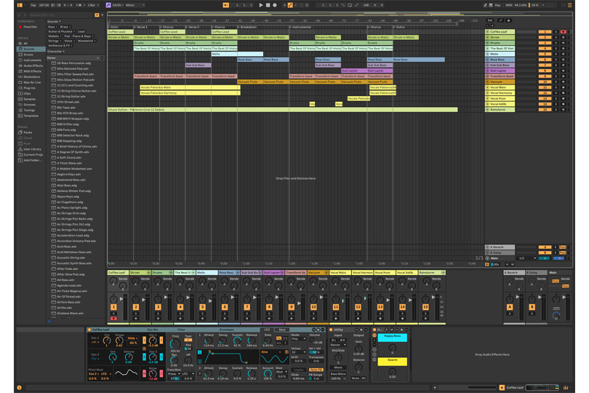Open Audio Effects category in browser

(x=33, y=65)
